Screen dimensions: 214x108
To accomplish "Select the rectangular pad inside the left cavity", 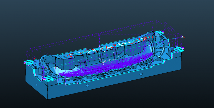I will 64,57.
